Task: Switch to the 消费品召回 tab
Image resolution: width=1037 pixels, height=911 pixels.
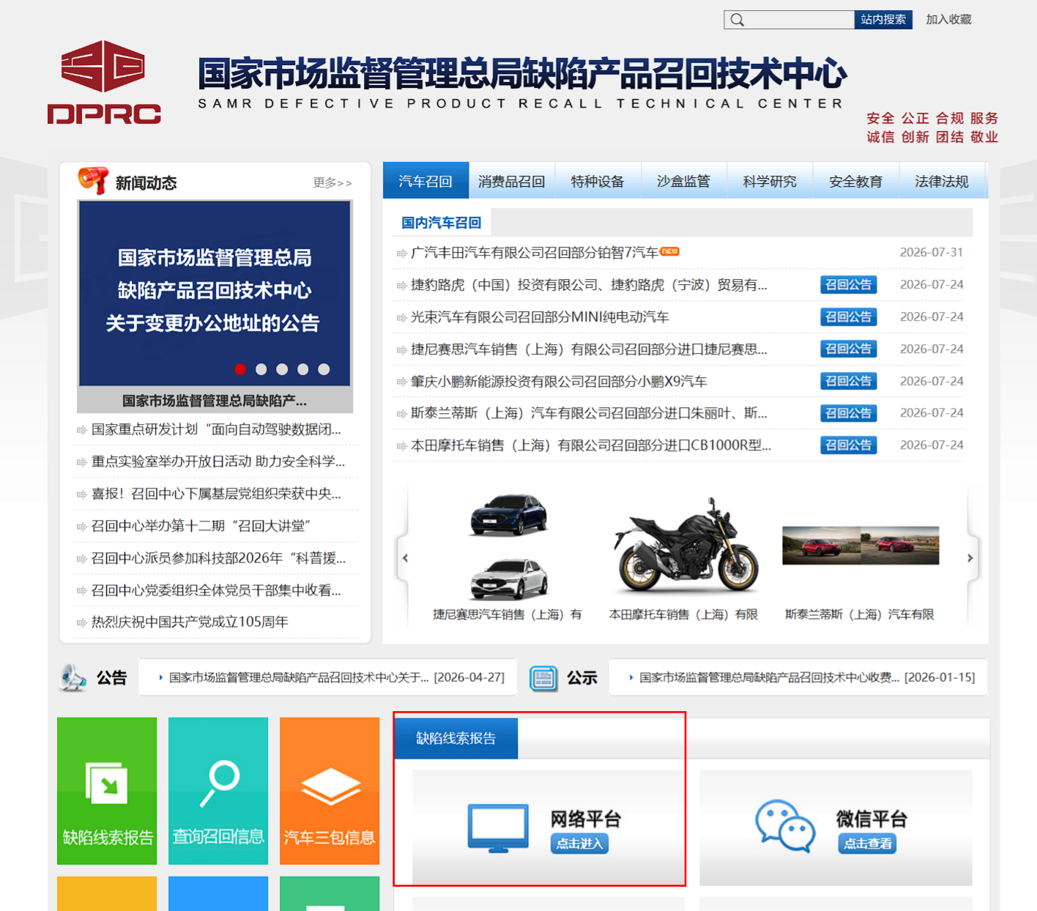Action: 512,181
